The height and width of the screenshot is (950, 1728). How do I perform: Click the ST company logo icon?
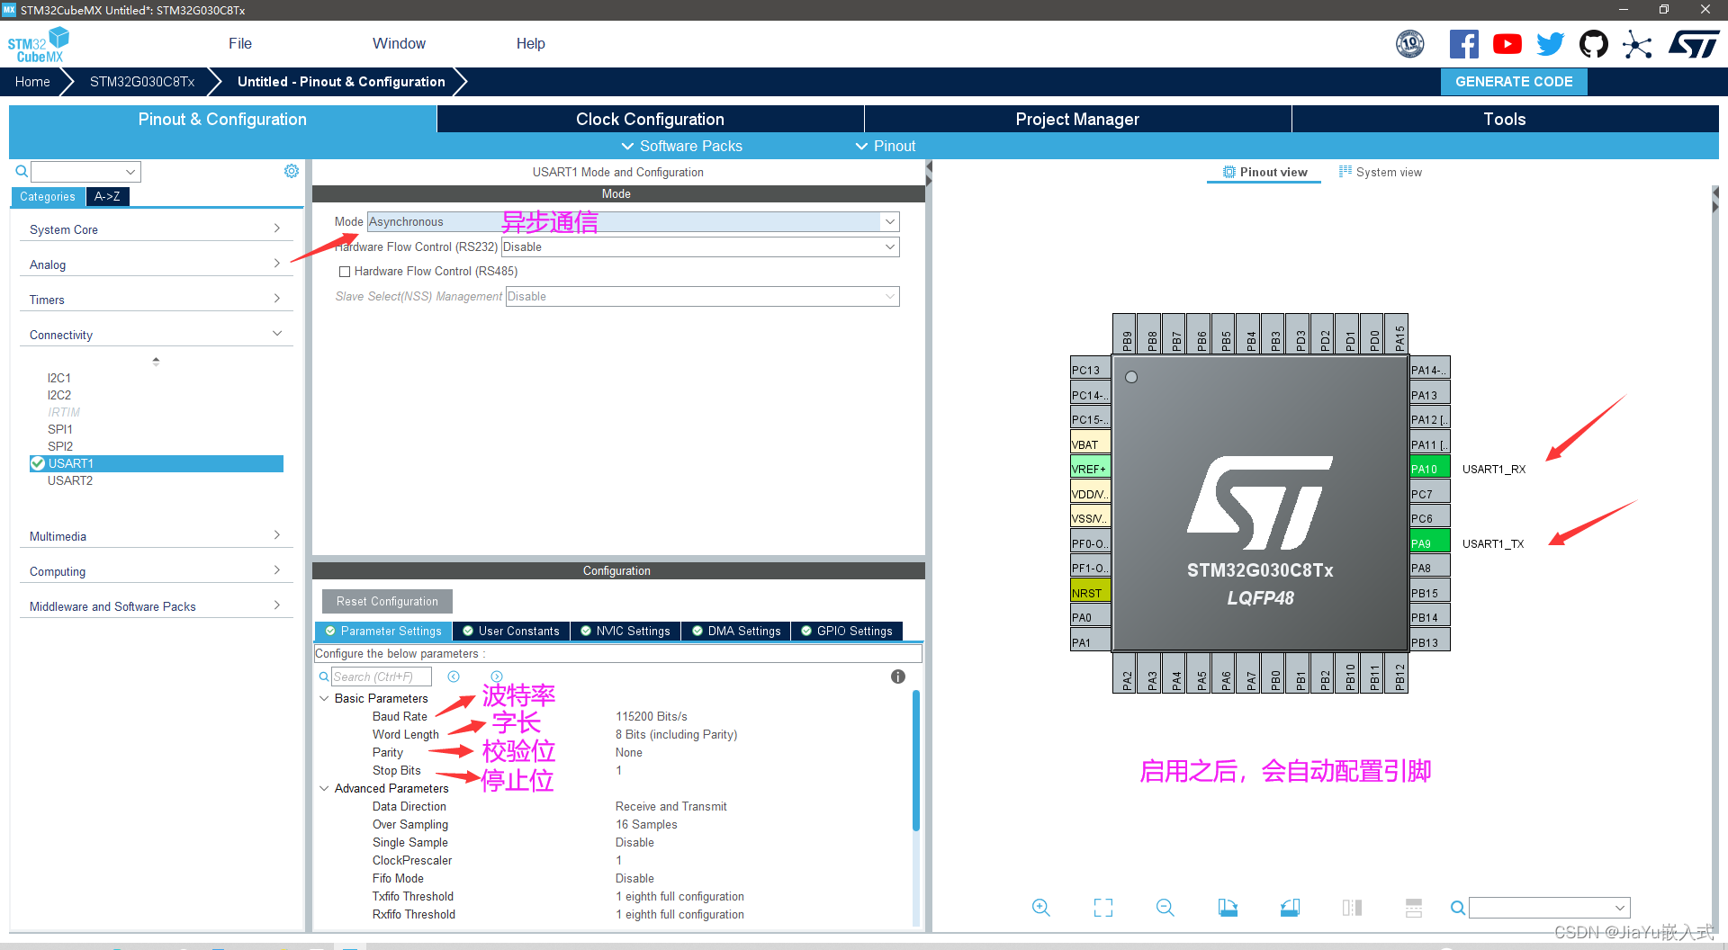1694,44
